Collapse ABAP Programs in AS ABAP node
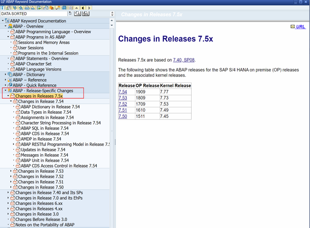This screenshot has width=310, height=228. pos(8,37)
